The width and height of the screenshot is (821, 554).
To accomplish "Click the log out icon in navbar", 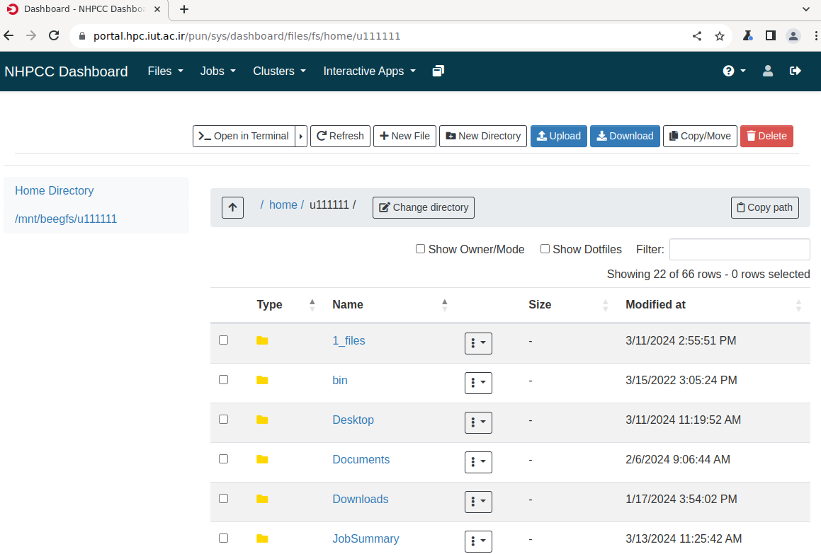I will click(795, 71).
